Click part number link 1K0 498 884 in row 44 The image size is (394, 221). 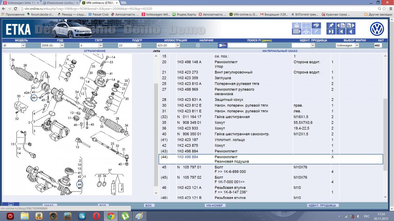point(187,157)
